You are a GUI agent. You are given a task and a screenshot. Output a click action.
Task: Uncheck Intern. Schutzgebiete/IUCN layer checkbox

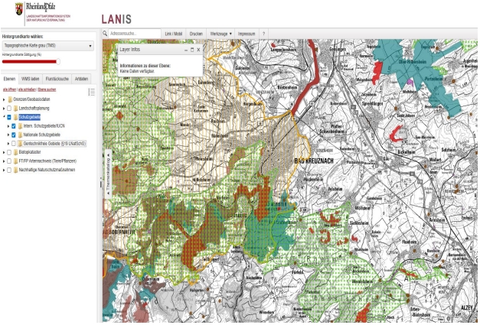[14, 125]
